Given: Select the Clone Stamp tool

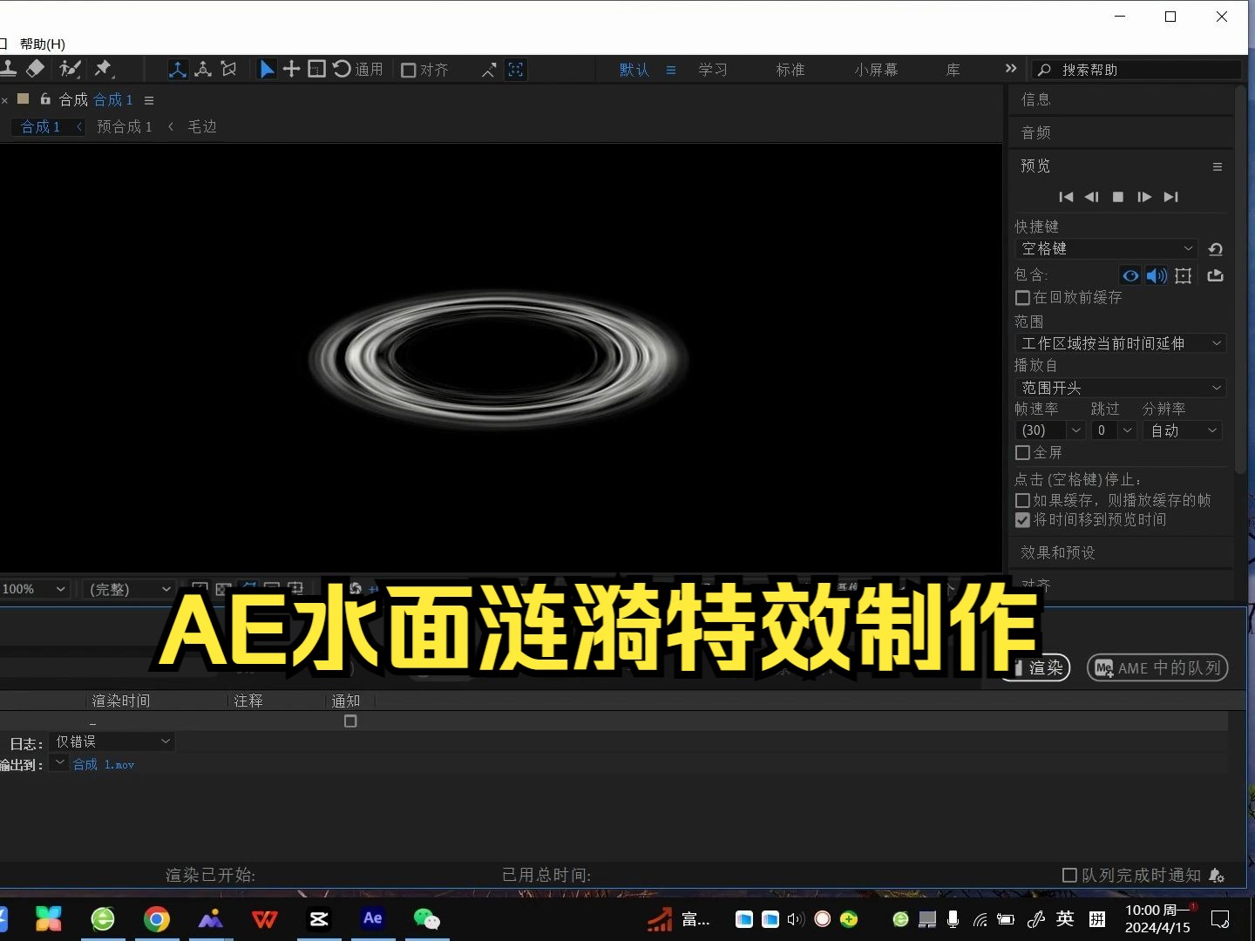Looking at the screenshot, I should [9, 69].
